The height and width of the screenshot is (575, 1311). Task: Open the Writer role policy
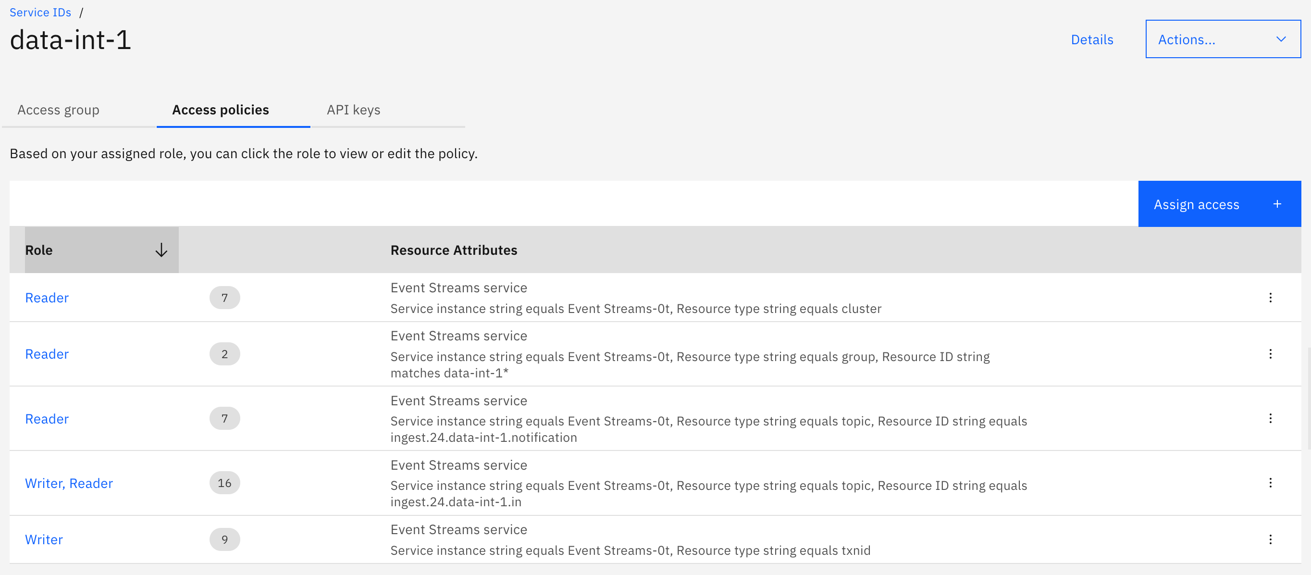(44, 540)
